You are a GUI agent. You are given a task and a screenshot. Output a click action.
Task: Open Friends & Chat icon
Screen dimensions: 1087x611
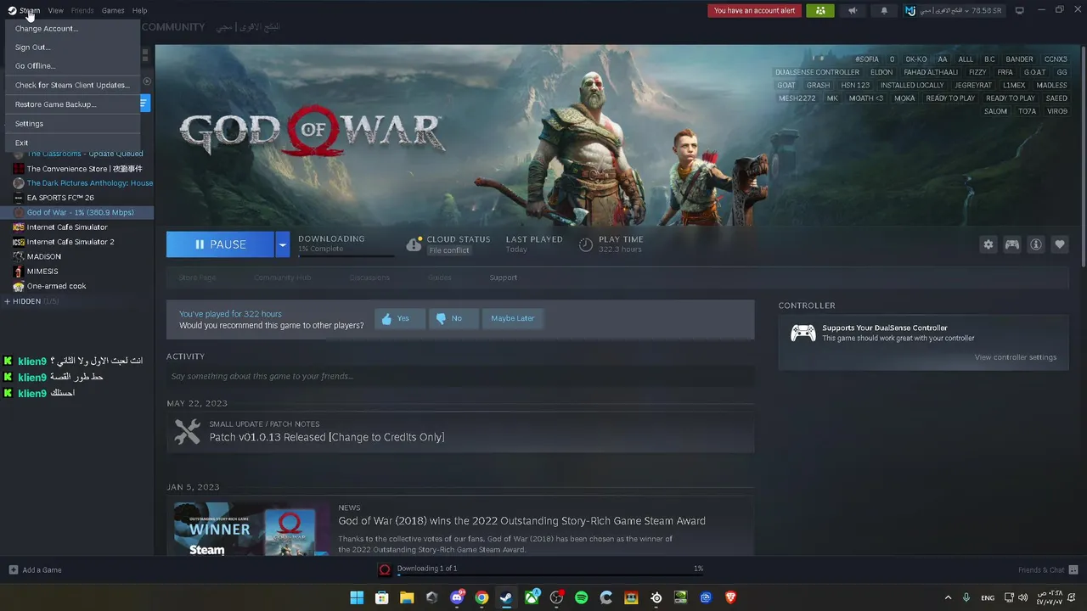coord(1073,569)
